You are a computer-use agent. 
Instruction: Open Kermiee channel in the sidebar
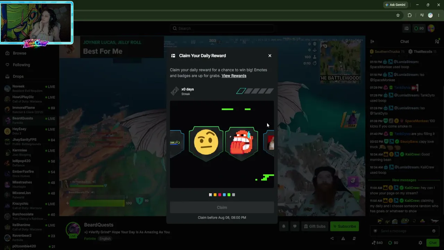(x=29, y=152)
